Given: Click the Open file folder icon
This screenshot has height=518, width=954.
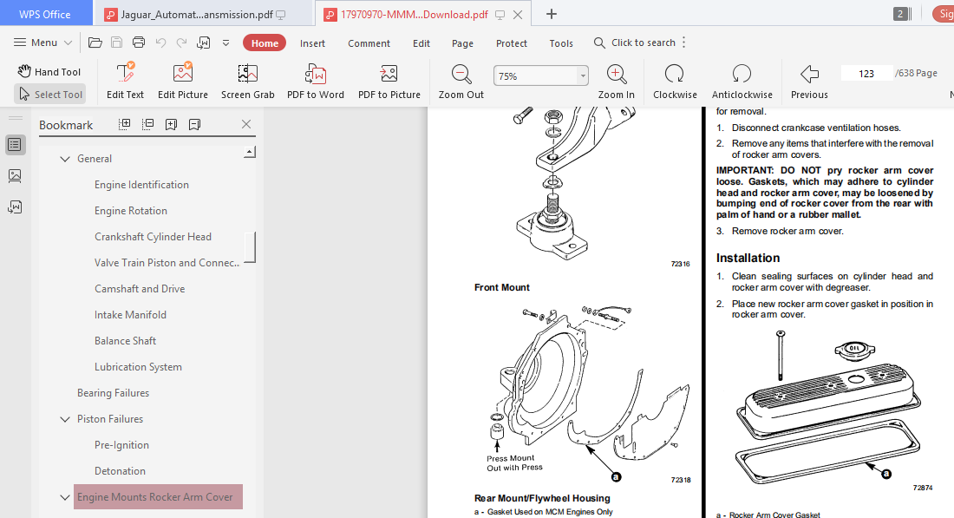Looking at the screenshot, I should click(95, 43).
